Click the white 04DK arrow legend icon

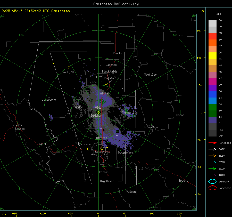pos(212,149)
